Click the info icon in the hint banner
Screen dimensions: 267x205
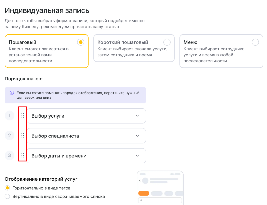tap(12, 93)
